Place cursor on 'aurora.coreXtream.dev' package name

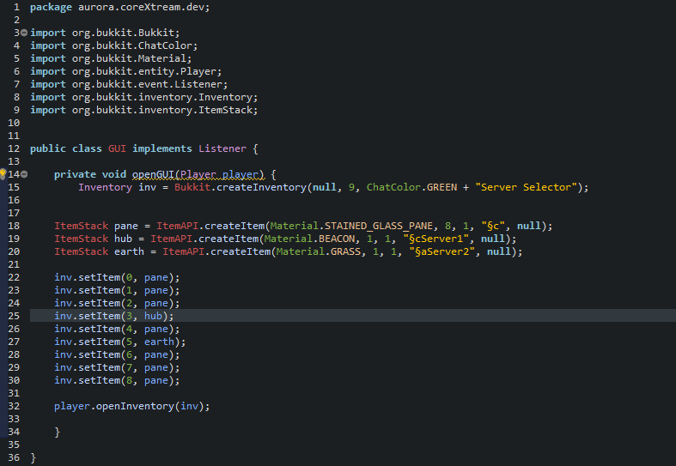tap(141, 8)
